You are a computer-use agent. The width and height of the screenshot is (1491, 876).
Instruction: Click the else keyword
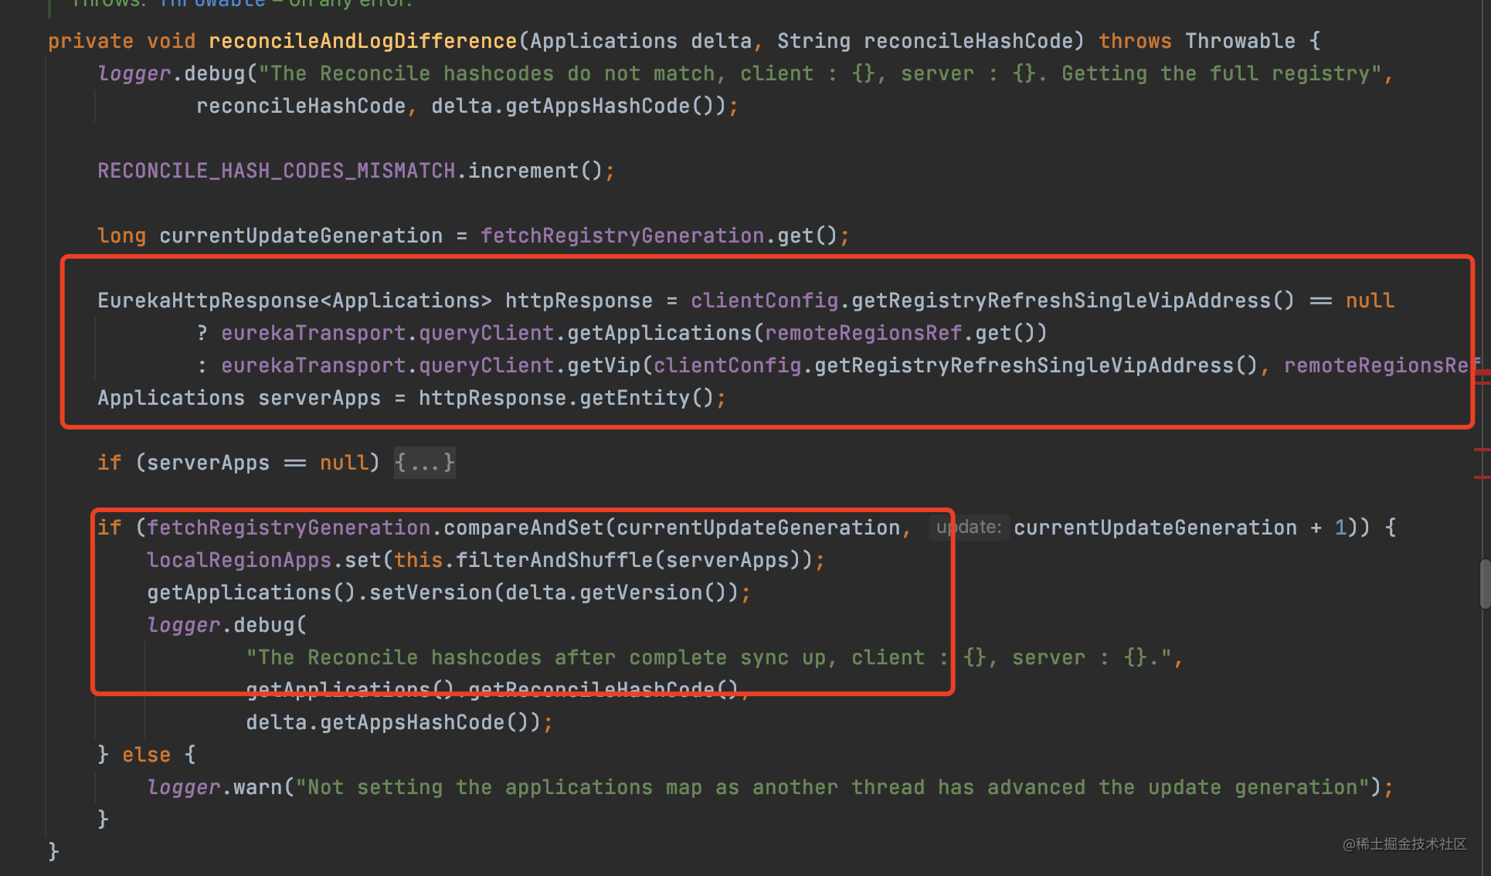pyautogui.click(x=147, y=755)
